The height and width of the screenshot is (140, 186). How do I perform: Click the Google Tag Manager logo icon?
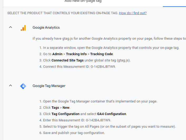(x=23, y=86)
